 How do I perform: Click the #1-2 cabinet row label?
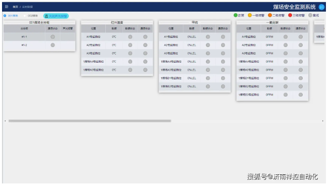[24, 45]
